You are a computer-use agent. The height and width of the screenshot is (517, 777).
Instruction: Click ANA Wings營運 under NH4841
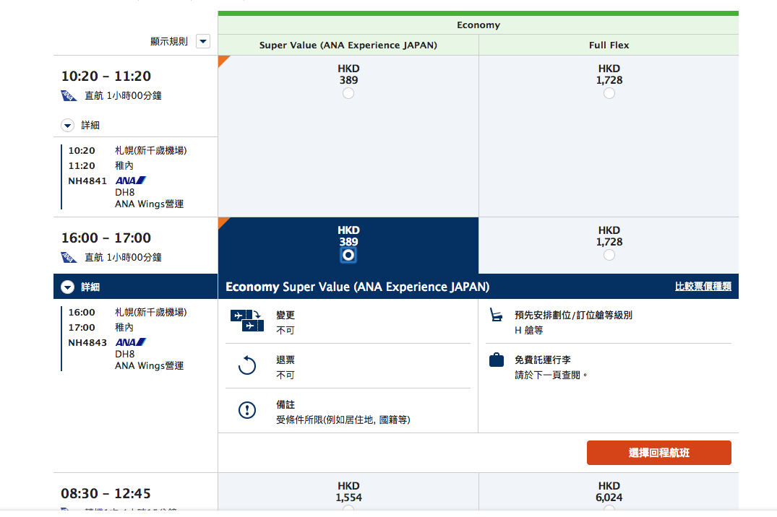149,204
